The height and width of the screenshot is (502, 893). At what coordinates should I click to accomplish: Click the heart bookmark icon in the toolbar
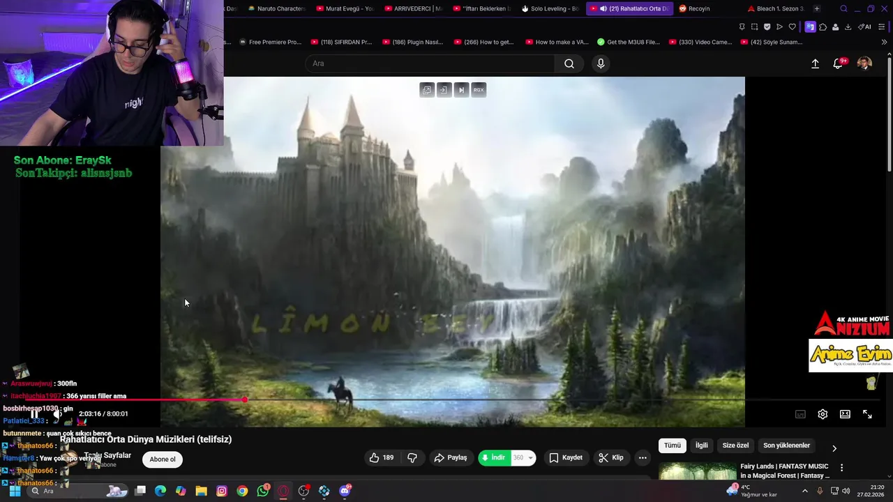point(792,26)
